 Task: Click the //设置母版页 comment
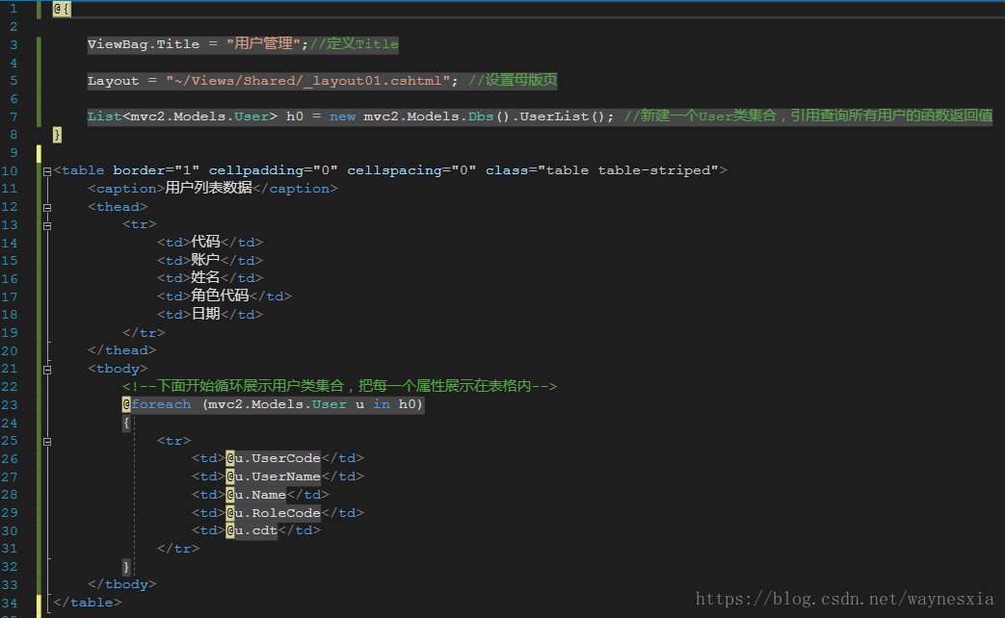click(x=513, y=80)
